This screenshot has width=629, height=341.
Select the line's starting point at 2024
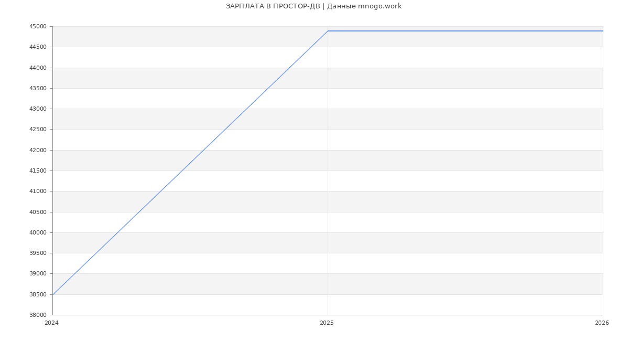53,295
